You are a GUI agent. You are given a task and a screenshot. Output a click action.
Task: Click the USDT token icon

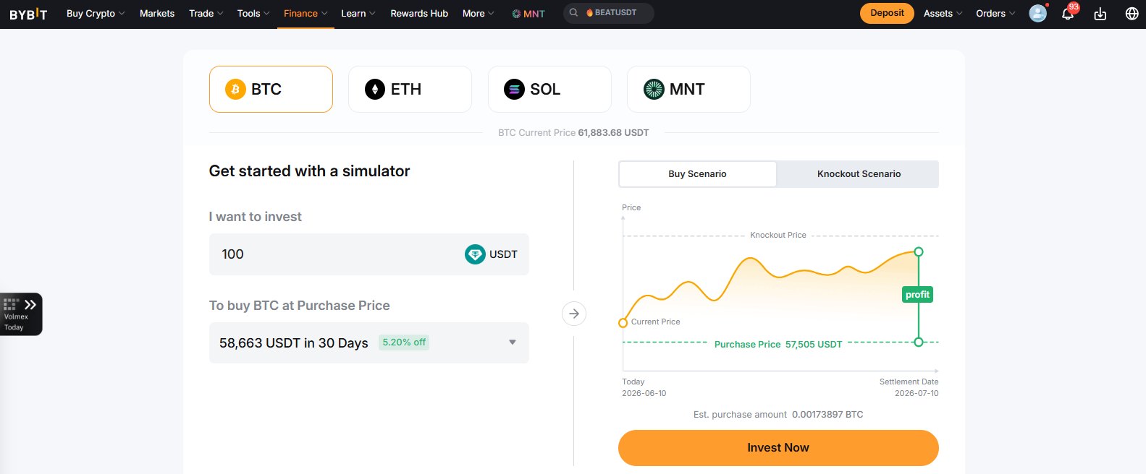pyautogui.click(x=475, y=254)
